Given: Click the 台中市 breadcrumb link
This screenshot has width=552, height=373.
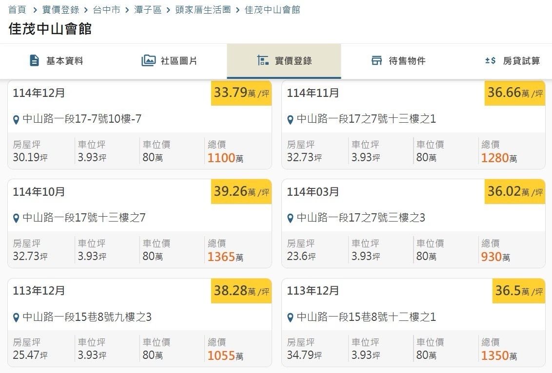Looking at the screenshot, I should point(106,10).
